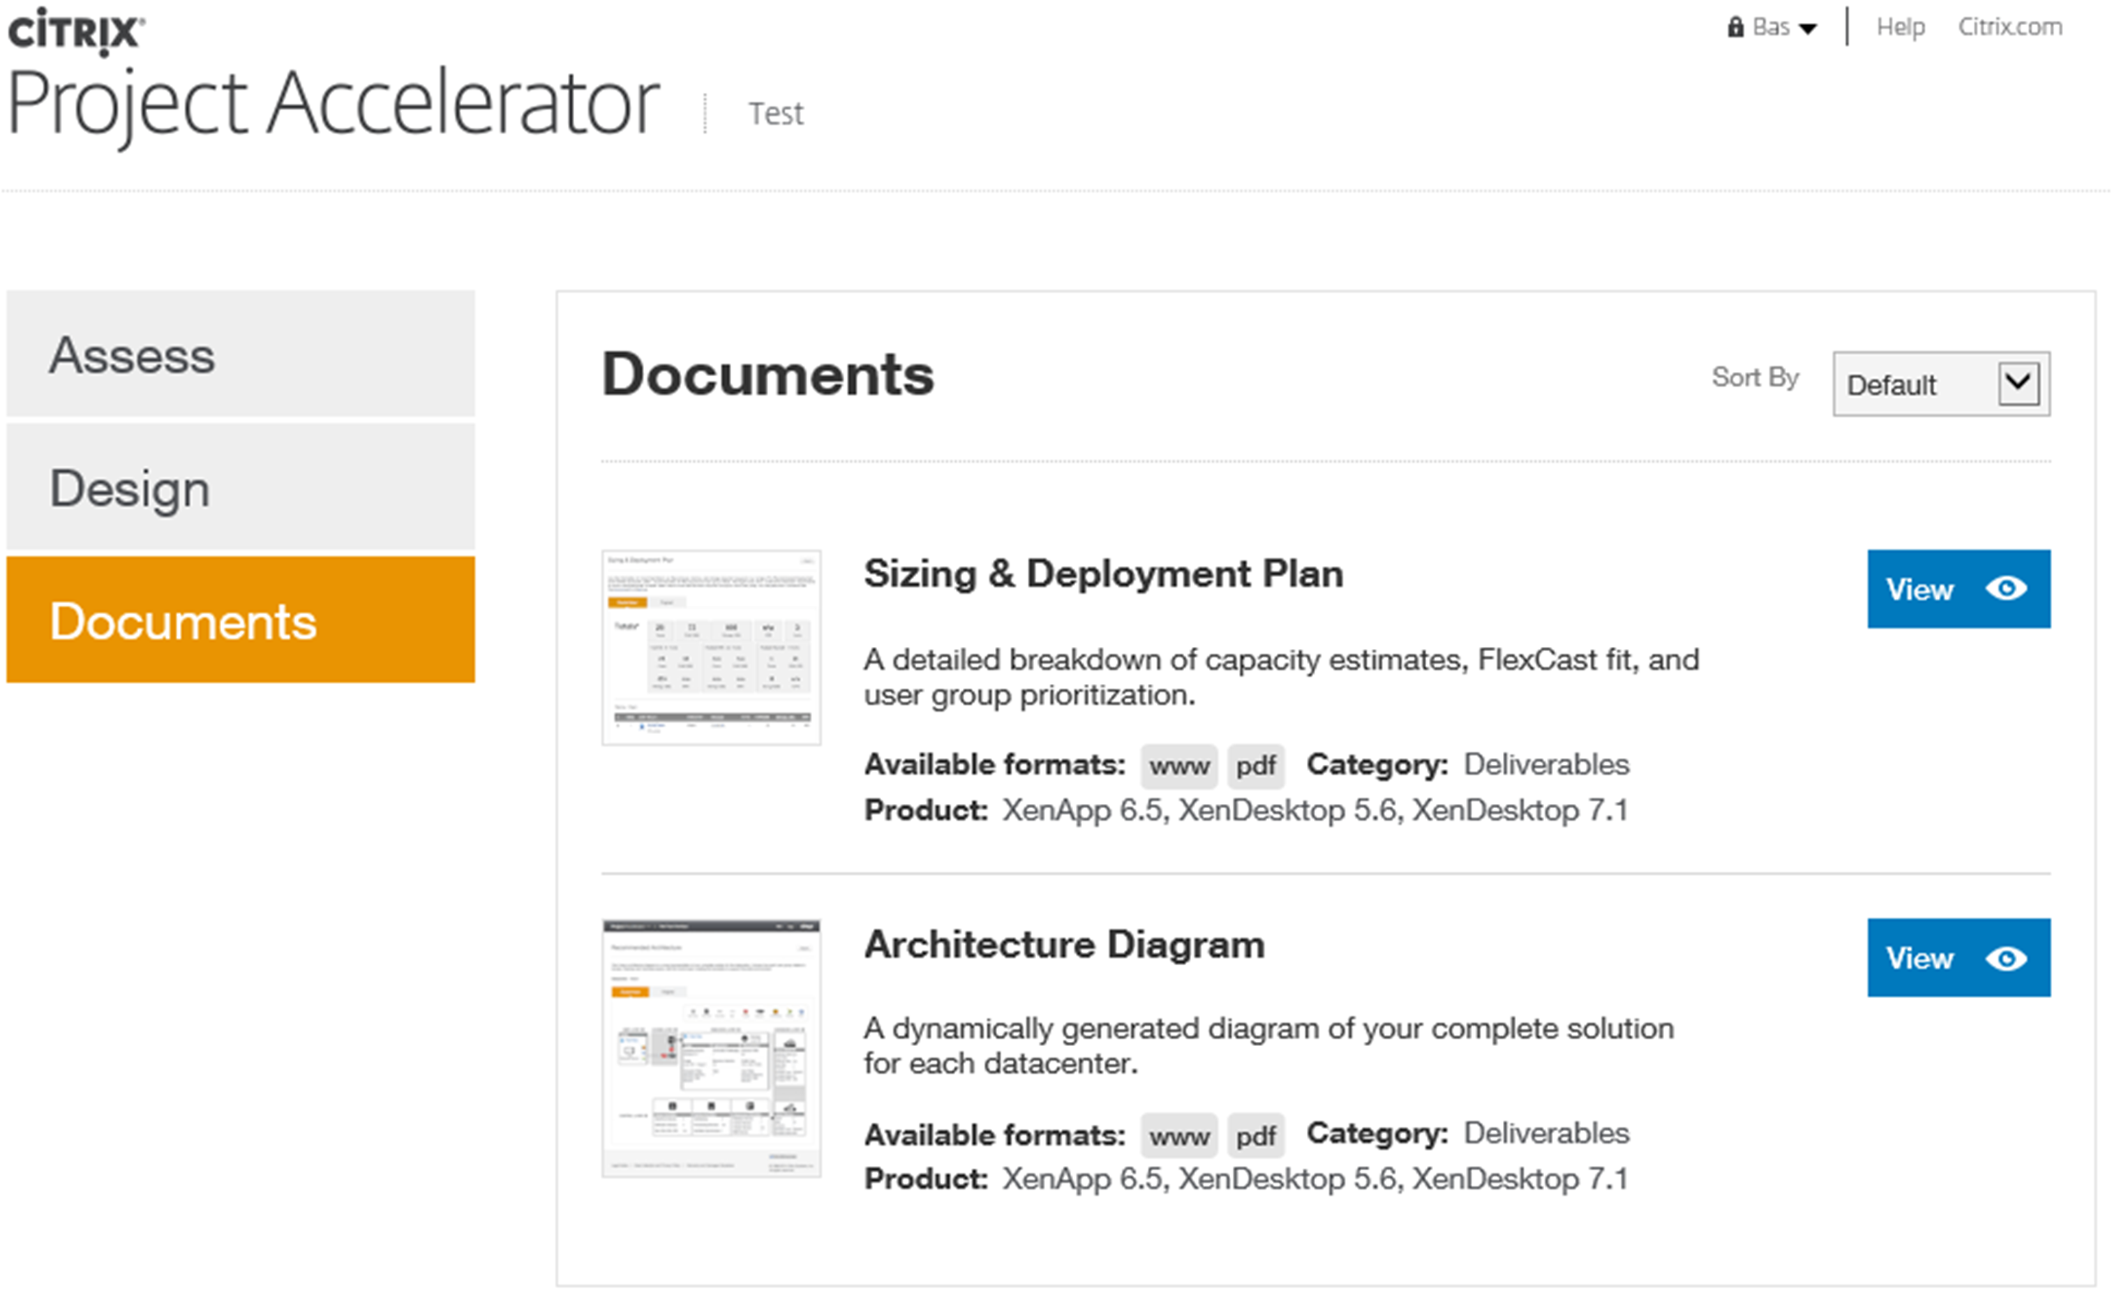2112x1298 pixels.
Task: Click the Test project name
Action: 777,113
